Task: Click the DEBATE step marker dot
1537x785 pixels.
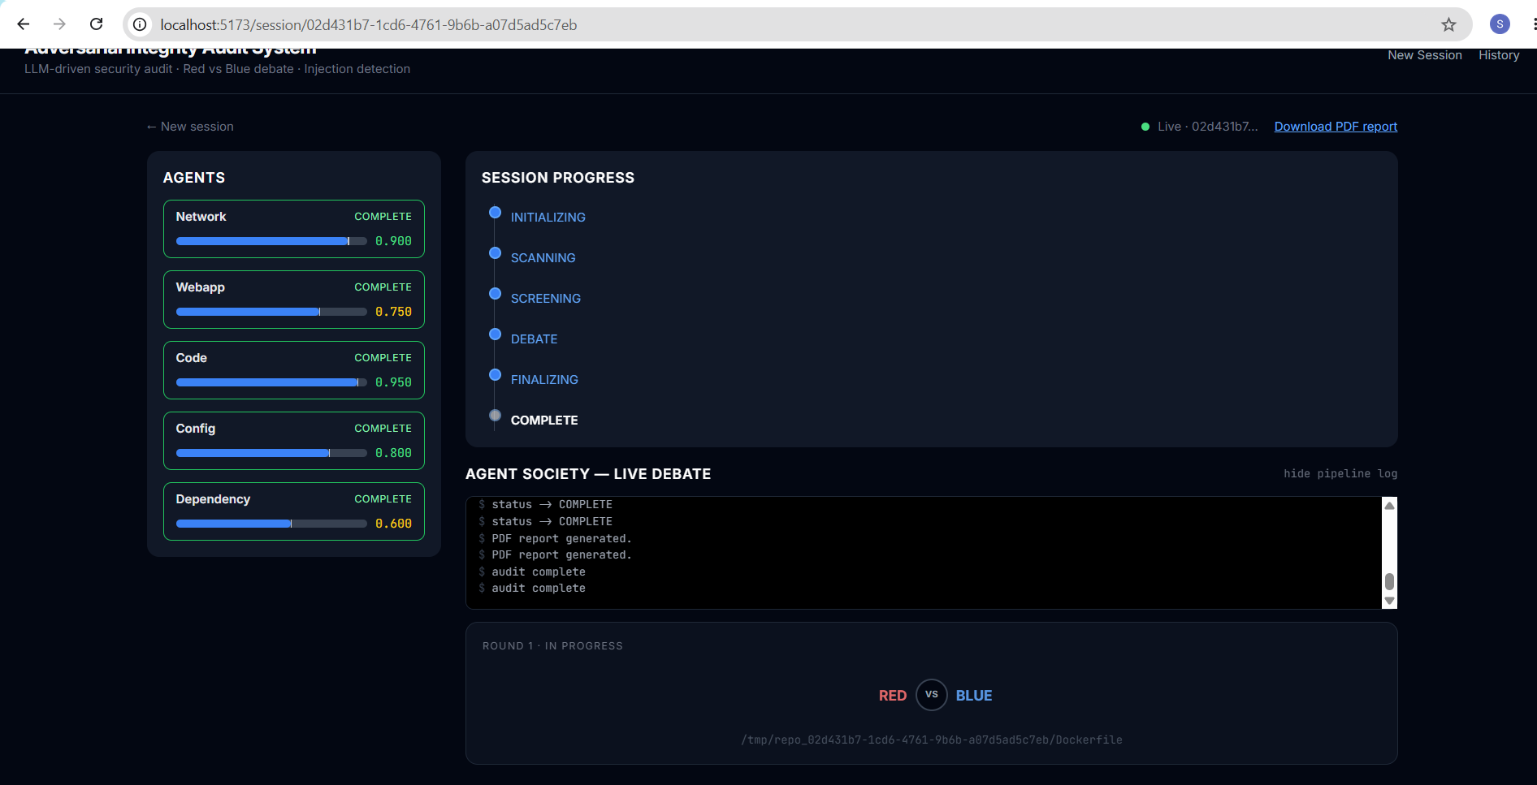Action: point(495,334)
